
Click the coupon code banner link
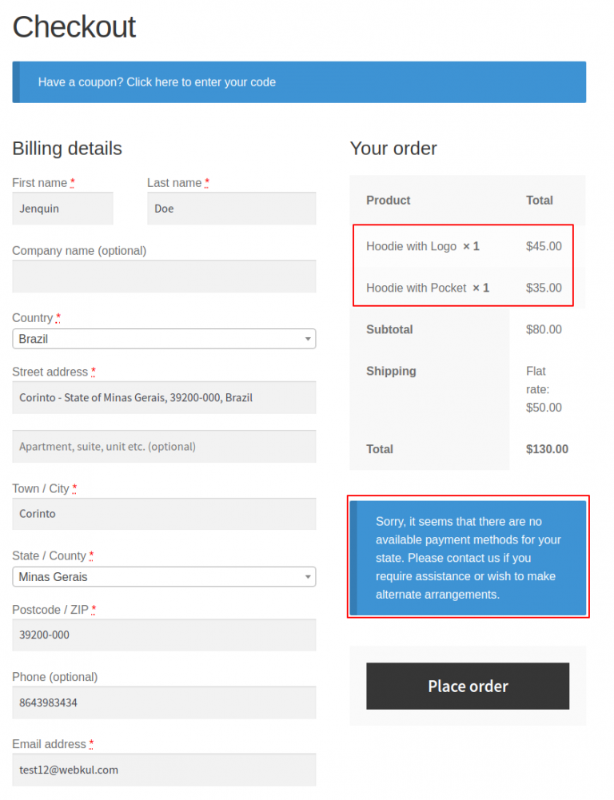[x=157, y=82]
